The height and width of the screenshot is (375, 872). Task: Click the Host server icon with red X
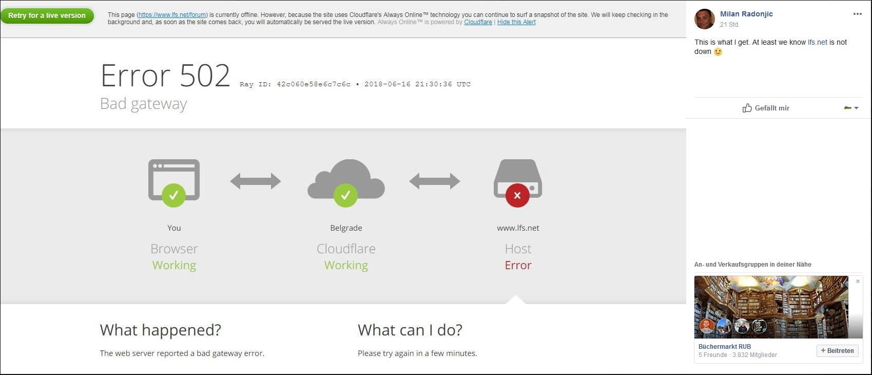click(x=518, y=183)
